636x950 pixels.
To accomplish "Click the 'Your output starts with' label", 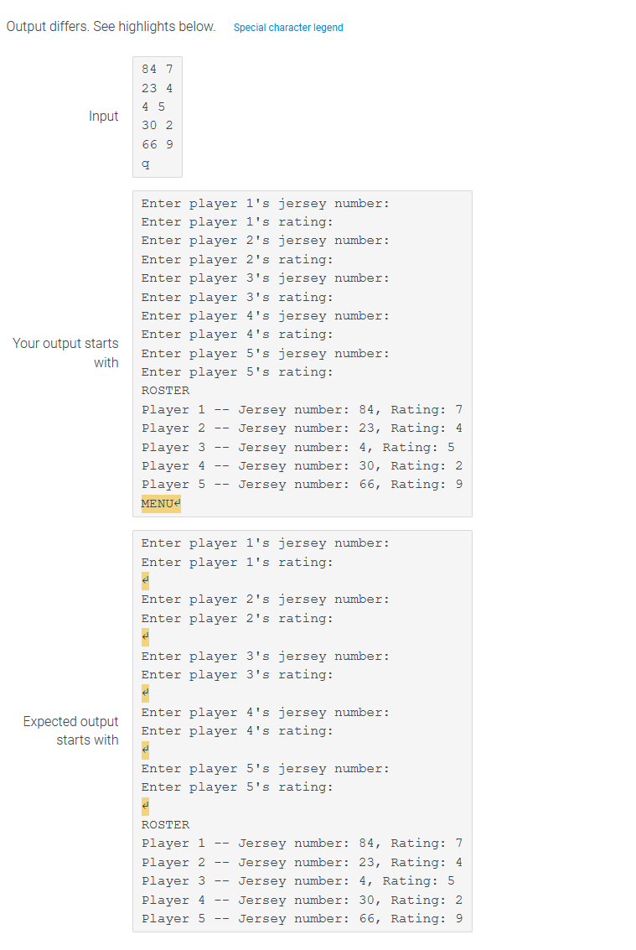I will point(66,353).
